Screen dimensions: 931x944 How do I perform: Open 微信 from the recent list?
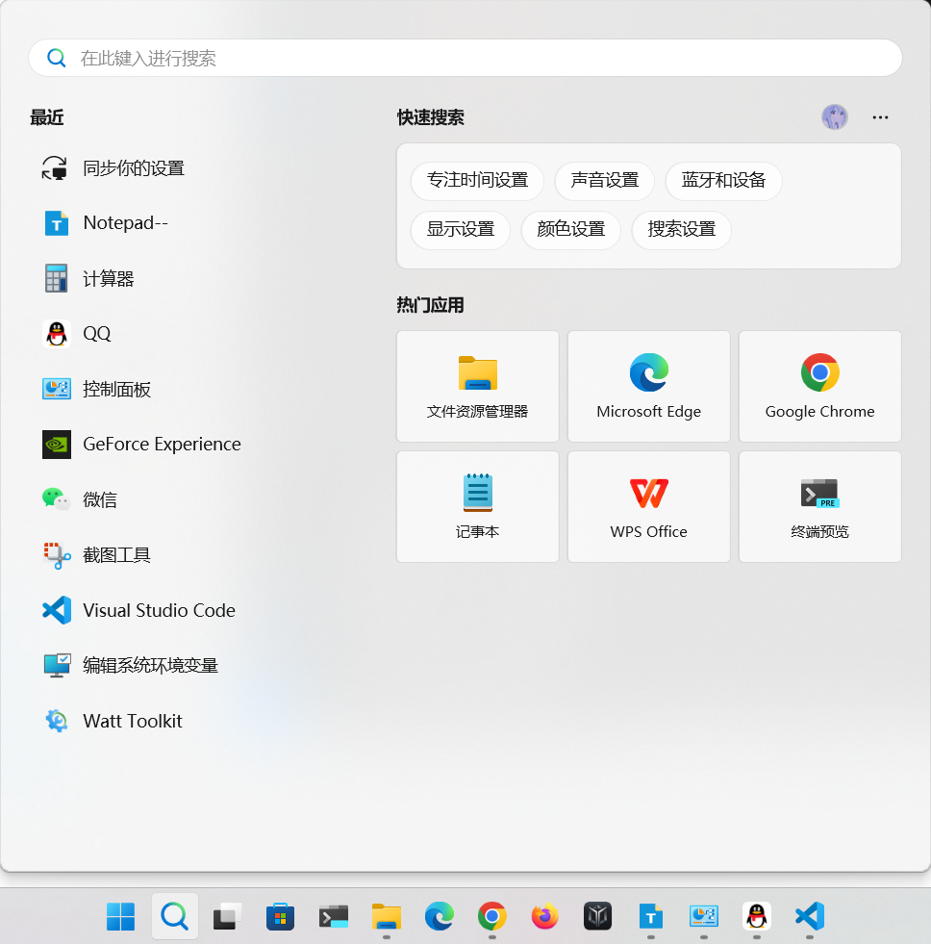click(x=99, y=499)
